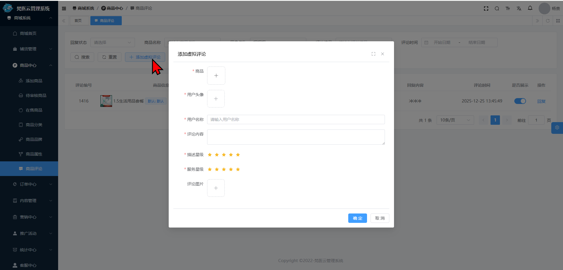The image size is (563, 270).
Task: Click the font size icon in header
Action: coord(508,8)
